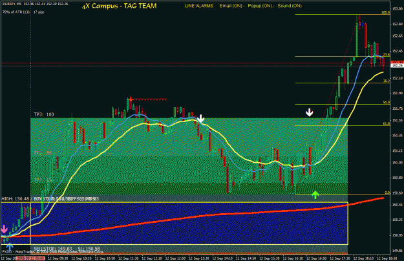Toggle the Email (ON) alarm text
Image resolution: width=404 pixels, height=261 pixels.
tap(231, 6)
